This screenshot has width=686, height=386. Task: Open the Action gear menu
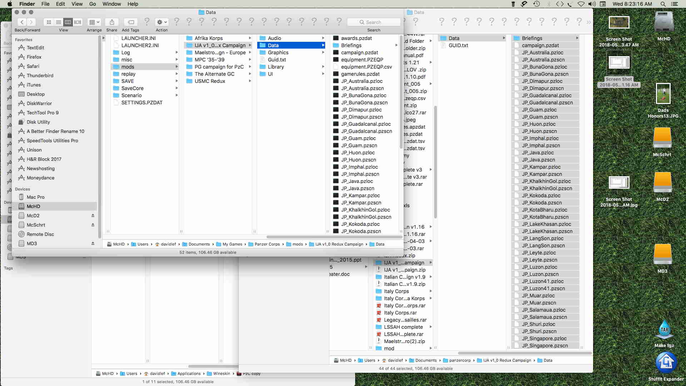pos(161,22)
